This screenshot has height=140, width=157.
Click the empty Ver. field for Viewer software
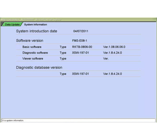(x=106, y=59)
